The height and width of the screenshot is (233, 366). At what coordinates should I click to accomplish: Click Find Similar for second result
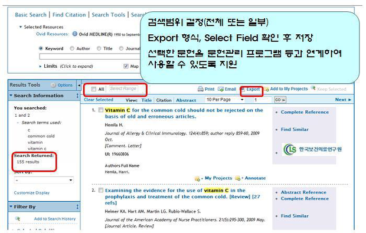click(x=295, y=216)
